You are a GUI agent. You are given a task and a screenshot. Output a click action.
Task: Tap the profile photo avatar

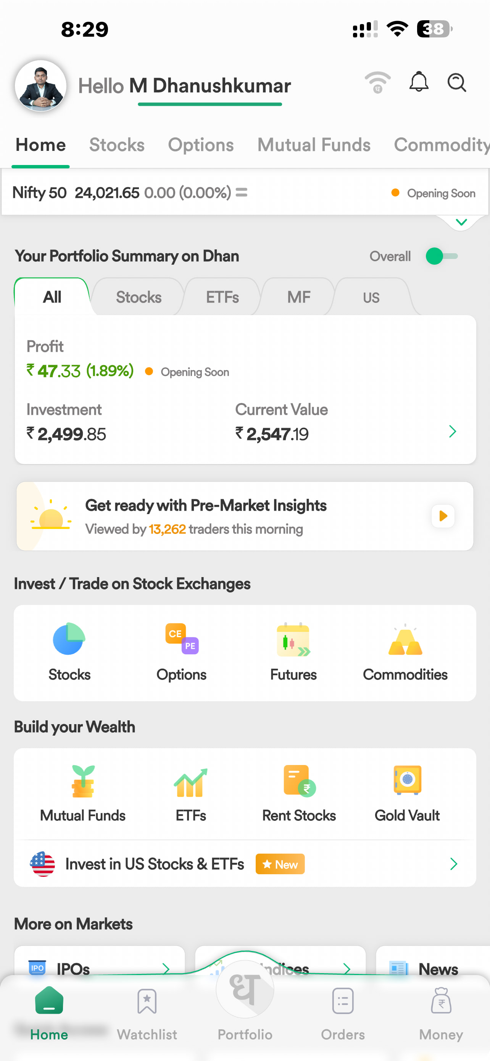click(x=41, y=86)
